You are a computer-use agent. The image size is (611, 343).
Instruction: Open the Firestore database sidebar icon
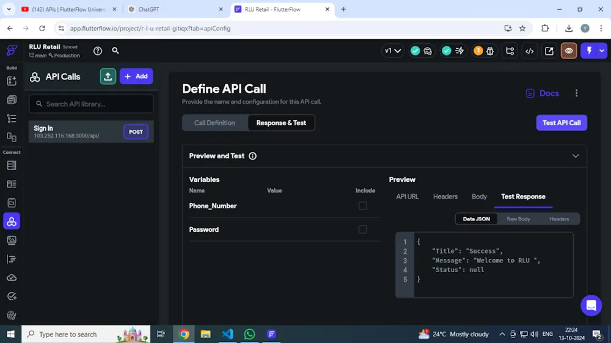pyautogui.click(x=12, y=165)
